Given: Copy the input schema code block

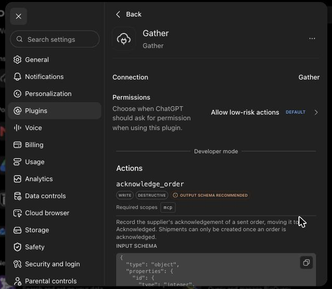Looking at the screenshot, I should tap(306, 263).
